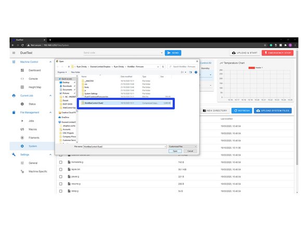The image size is (308, 231).
Task: Click the puzzle-piece extensions icon in Chrome
Action: click(286, 45)
